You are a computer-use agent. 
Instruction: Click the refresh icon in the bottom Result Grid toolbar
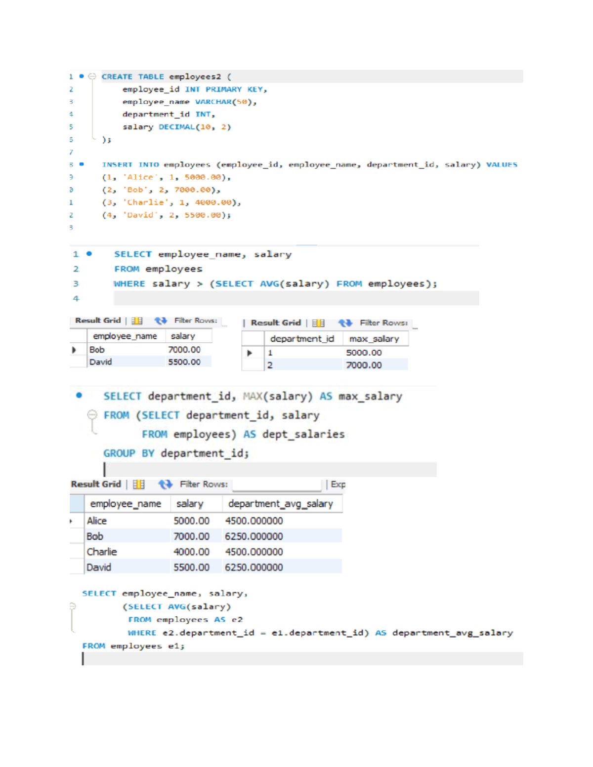coord(166,484)
